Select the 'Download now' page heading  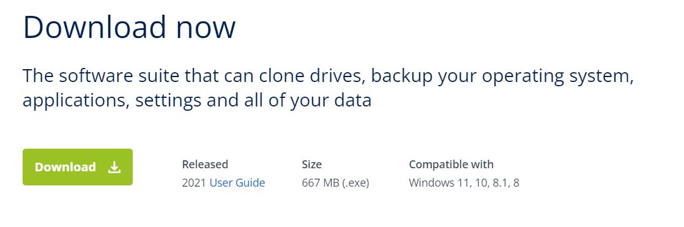coord(129,27)
